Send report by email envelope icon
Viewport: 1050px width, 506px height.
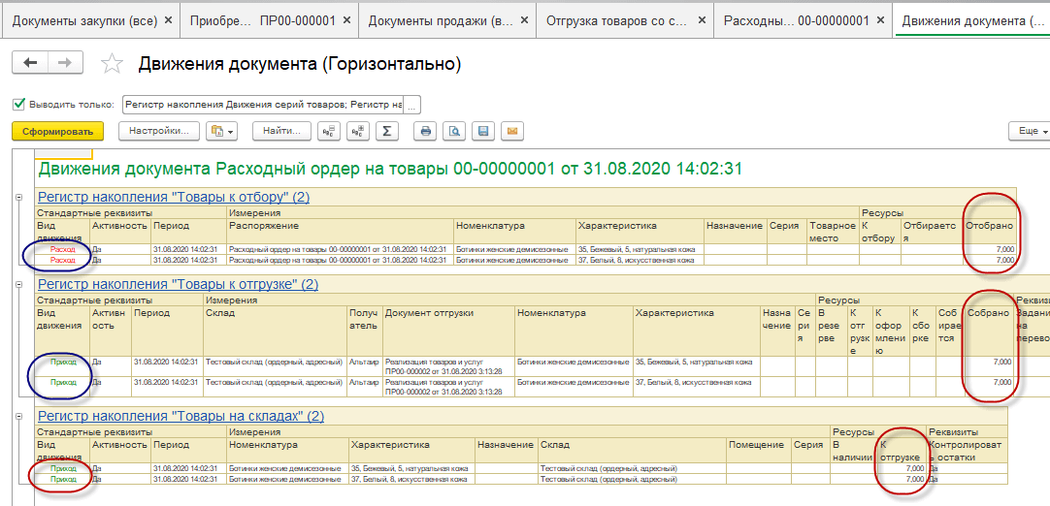(x=512, y=131)
